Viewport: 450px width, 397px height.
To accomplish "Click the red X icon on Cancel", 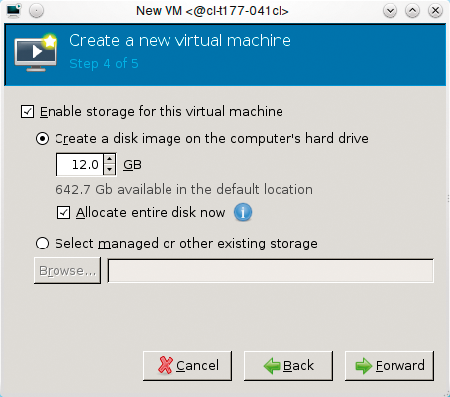I will tap(166, 365).
